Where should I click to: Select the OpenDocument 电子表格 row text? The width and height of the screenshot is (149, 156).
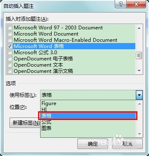43,59
